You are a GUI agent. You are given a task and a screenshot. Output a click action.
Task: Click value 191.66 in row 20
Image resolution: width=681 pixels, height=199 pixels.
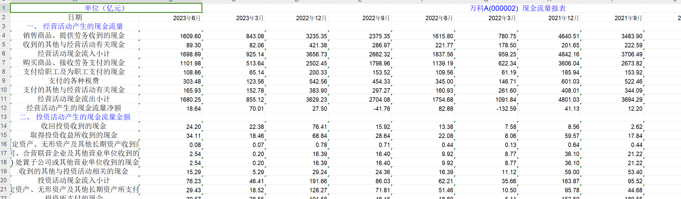318,181
